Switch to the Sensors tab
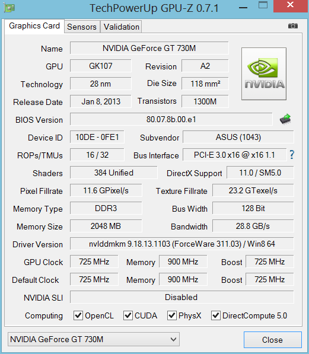Image resolution: width=309 pixels, height=354 pixels. [x=82, y=27]
